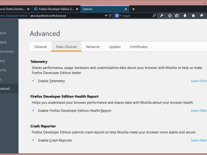Open the Certificates tab
This screenshot has height=155, width=207.
coord(139,47)
